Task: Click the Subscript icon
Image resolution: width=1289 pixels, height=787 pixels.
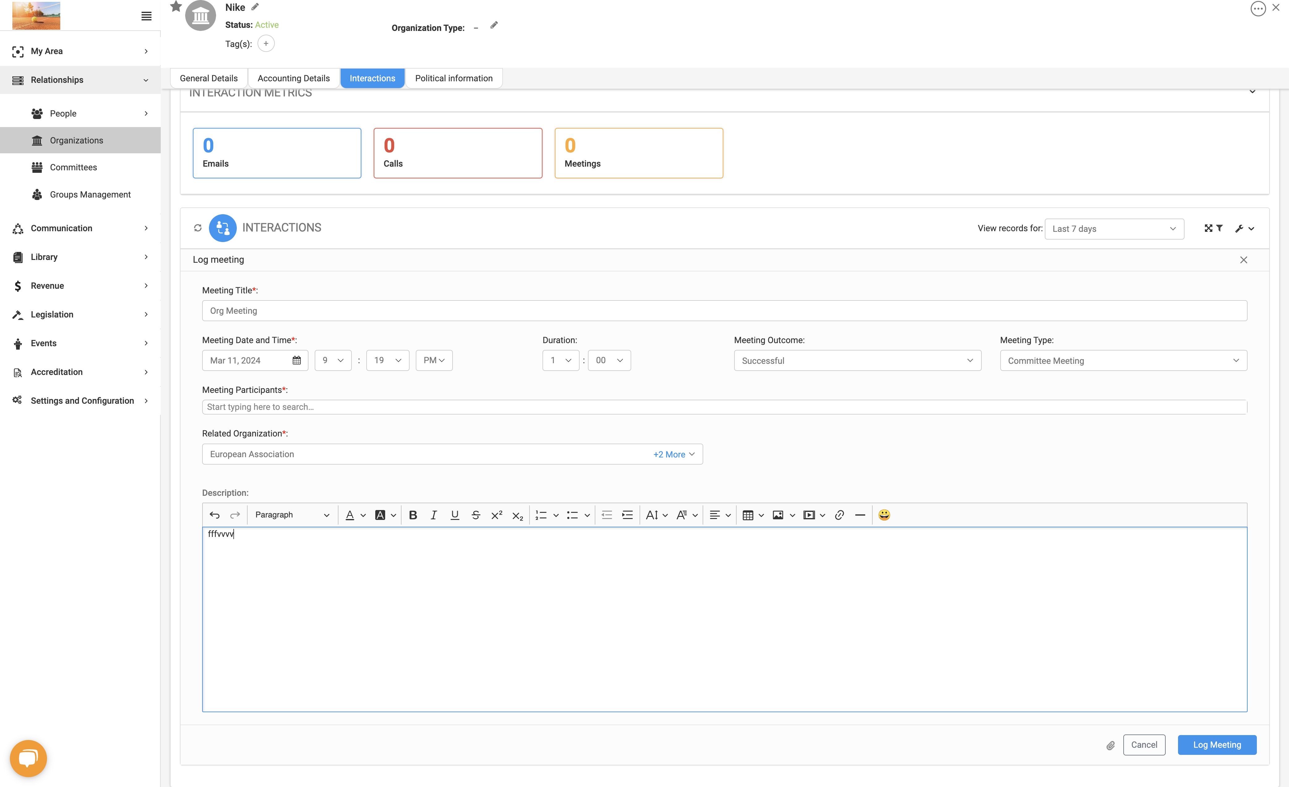Action: coord(517,515)
